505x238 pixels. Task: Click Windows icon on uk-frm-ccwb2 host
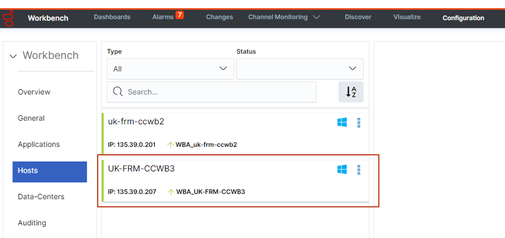(x=342, y=123)
